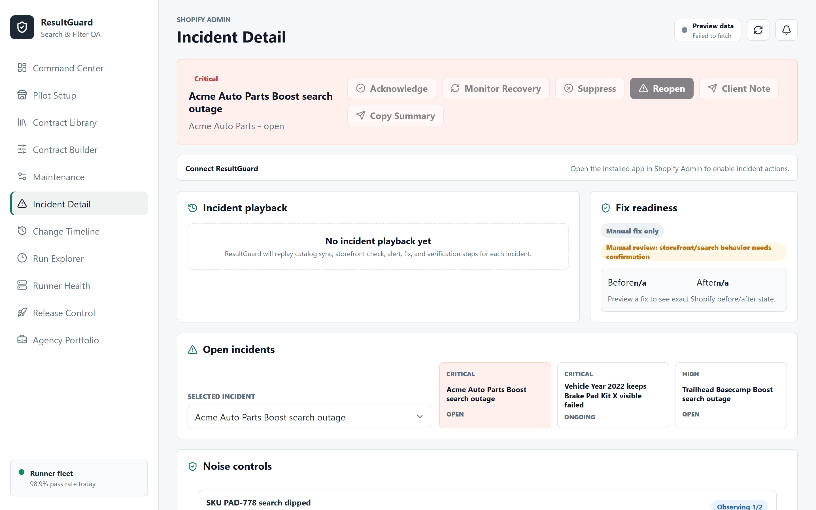This screenshot has height=510, width=816.
Task: Click the Runner fleet pass rate card
Action: (x=79, y=478)
